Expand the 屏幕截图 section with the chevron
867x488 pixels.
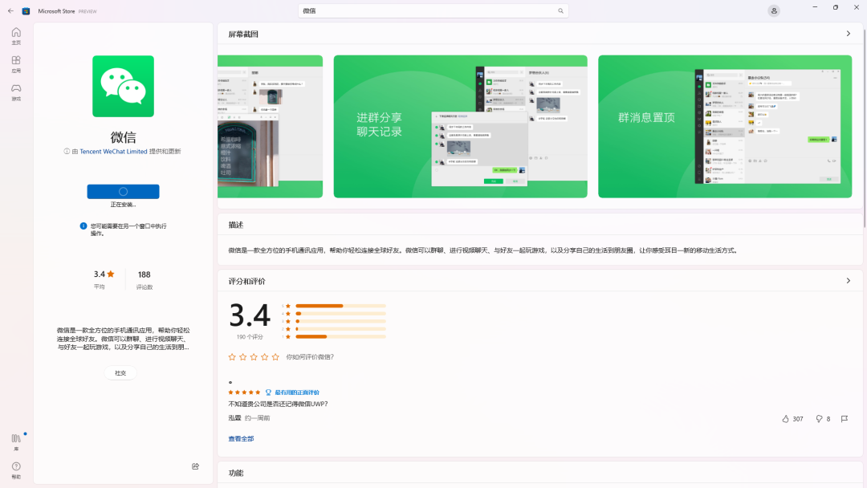pyautogui.click(x=849, y=34)
